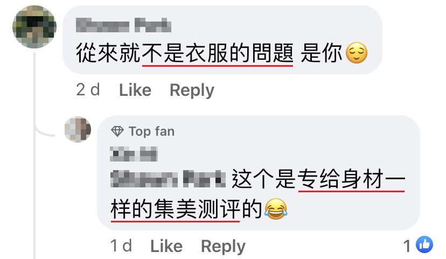Click the Top fan label text
The width and height of the screenshot is (446, 259).
pos(151,131)
